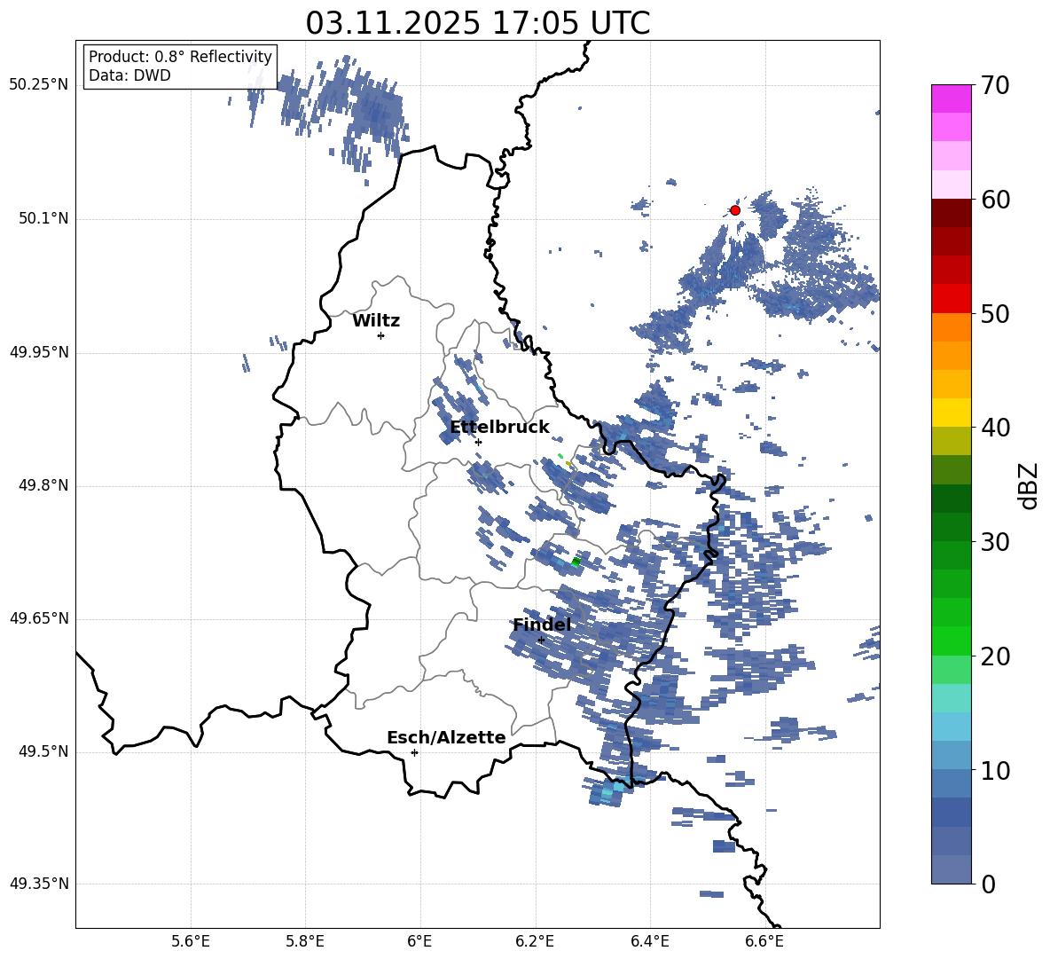Viewport: 1050px width, 959px height.
Task: Click the dark maroon swatch just below 60
Action: coord(952,213)
